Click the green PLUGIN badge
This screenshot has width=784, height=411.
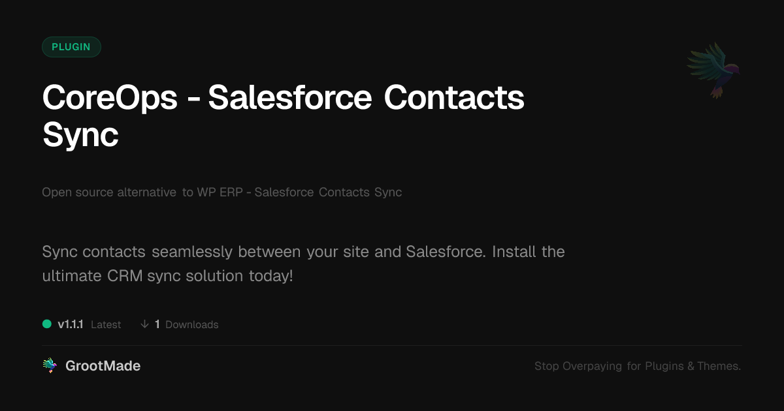click(71, 47)
